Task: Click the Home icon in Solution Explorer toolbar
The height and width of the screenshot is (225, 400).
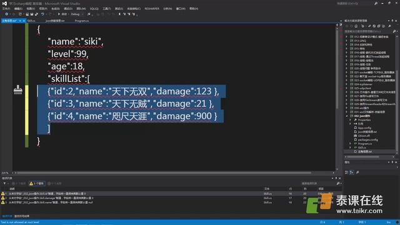Action: (x=356, y=26)
